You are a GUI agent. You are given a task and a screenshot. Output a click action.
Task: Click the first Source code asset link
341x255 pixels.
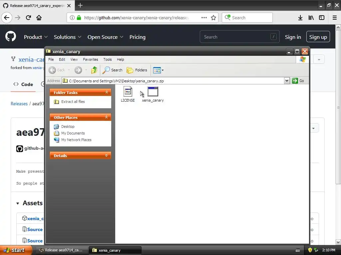pyautogui.click(x=35, y=229)
